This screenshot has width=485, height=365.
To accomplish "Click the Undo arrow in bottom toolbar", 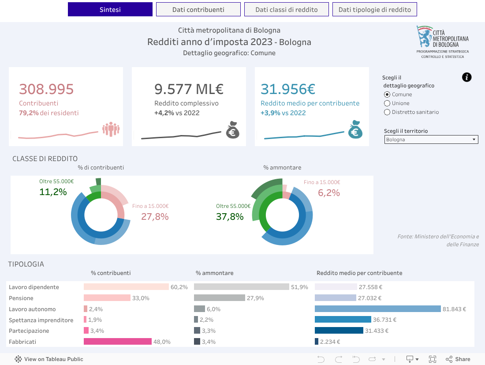I will tap(321, 359).
